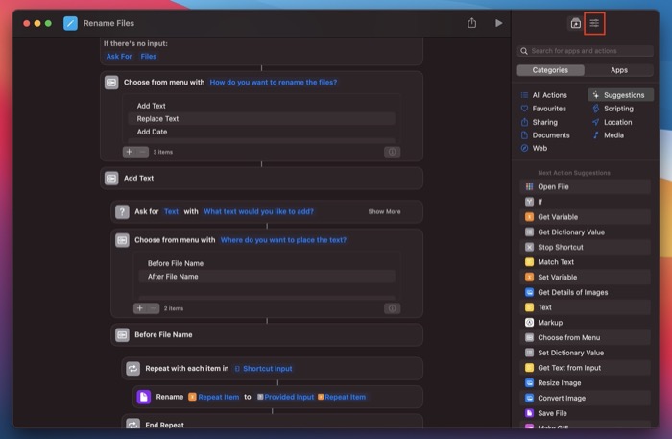Add a menu item with plus in 3 items menu

pos(129,152)
